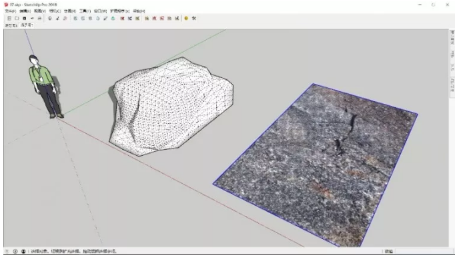
Task: Click the yellow round icon in the toolbar
Action: (x=186, y=18)
